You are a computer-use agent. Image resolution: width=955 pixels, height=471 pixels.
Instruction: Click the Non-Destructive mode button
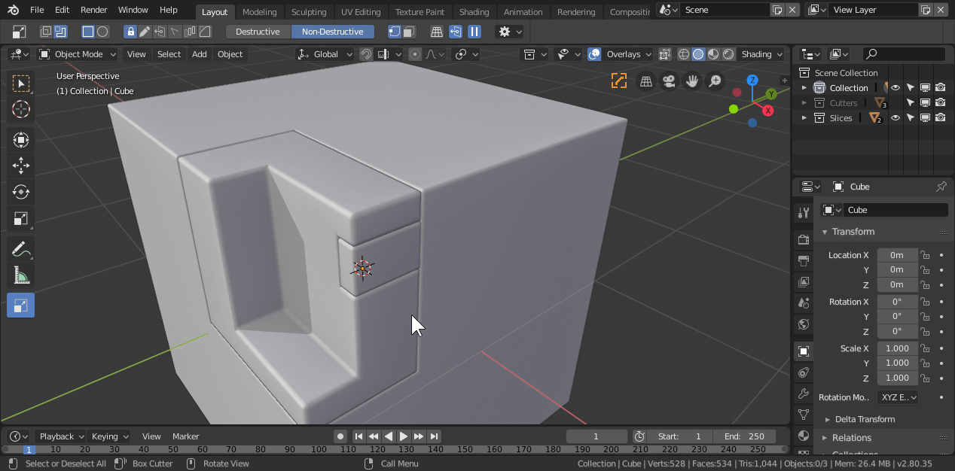(x=332, y=32)
